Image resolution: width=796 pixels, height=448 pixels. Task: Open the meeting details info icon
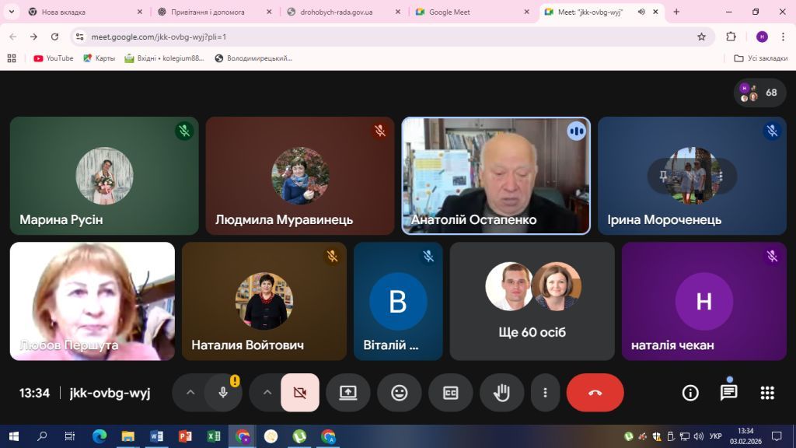tap(690, 393)
